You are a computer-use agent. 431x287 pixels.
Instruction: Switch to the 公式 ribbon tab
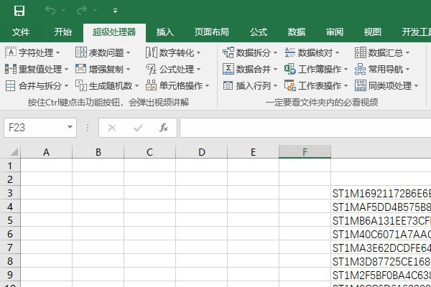[259, 32]
